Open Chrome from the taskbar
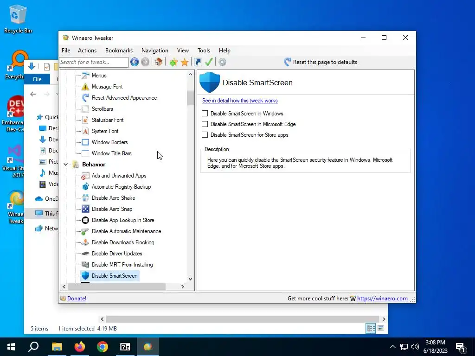This screenshot has width=475, height=356. click(103, 347)
